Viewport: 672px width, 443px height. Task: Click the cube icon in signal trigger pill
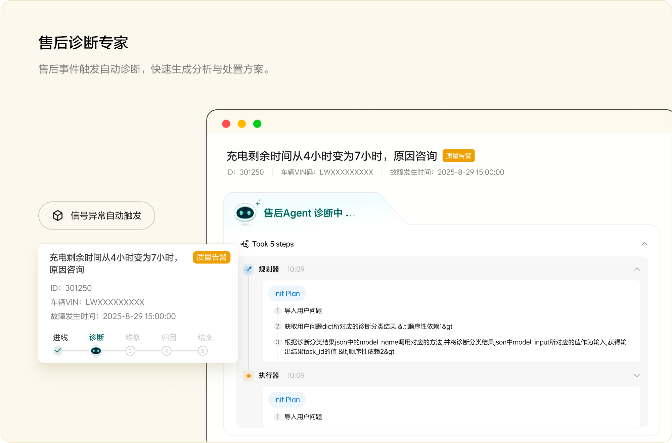pyautogui.click(x=58, y=215)
